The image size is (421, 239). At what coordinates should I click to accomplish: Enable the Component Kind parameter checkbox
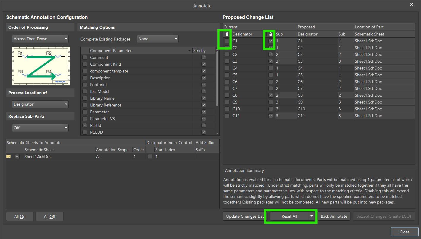tap(85, 64)
